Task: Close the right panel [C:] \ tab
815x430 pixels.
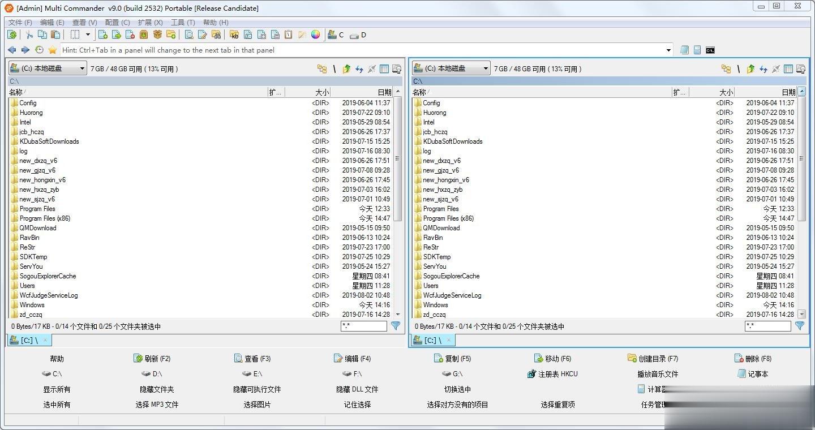Action: (x=449, y=340)
